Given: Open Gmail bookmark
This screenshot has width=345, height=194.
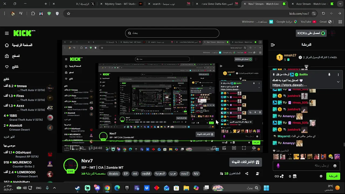Looking at the screenshot, I should click(325, 22).
